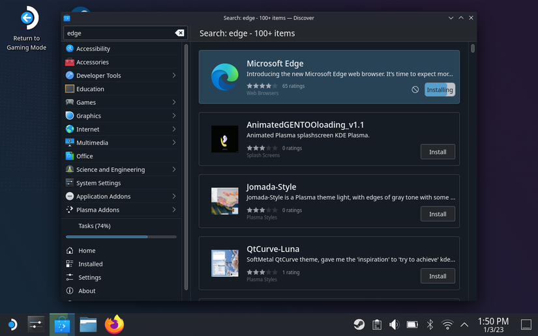The height and width of the screenshot is (336, 538).
Task: Install the Jomada-Style theme
Action: click(x=438, y=214)
